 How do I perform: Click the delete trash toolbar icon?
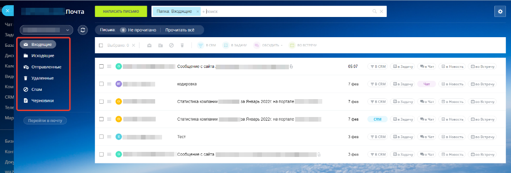[182, 45]
